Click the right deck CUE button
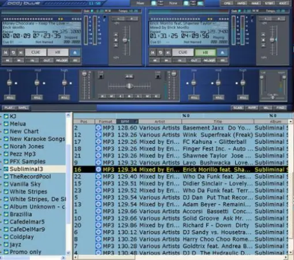 tap(183, 53)
